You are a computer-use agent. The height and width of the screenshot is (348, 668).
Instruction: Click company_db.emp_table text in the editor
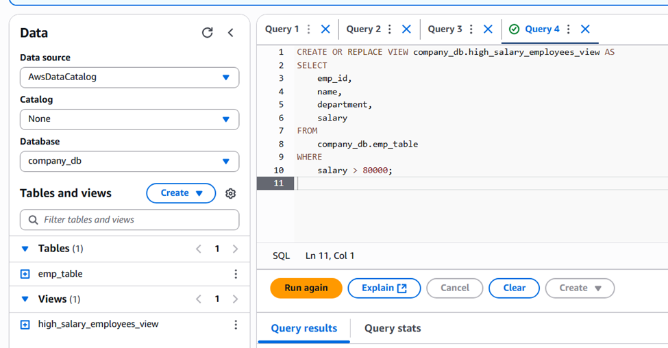368,144
